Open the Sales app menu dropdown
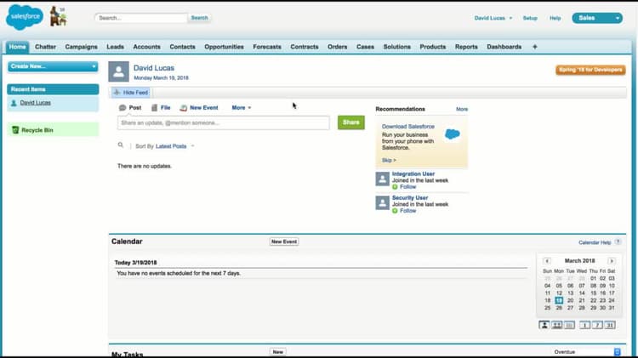Screen dimensions: 638x358 (597, 18)
